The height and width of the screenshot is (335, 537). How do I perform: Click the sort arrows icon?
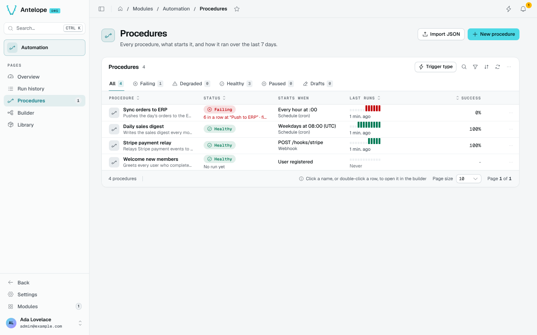click(x=486, y=67)
